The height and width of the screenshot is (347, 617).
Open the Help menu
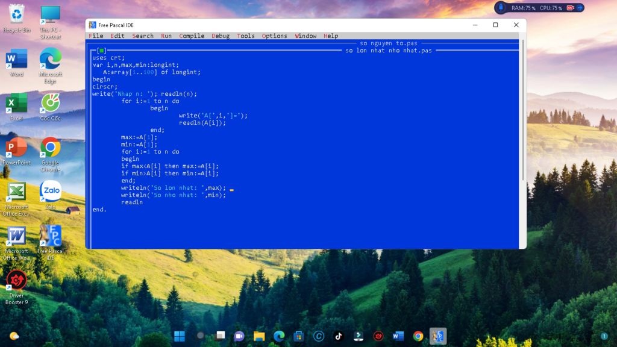(x=331, y=36)
